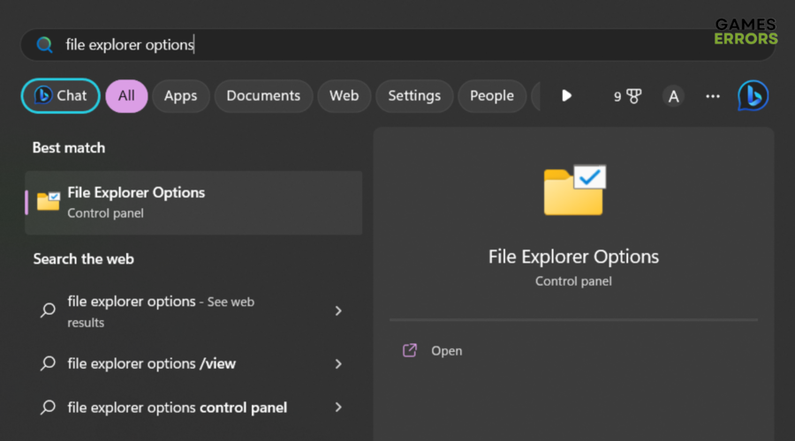
Task: Click Open in the preview panel
Action: 446,351
